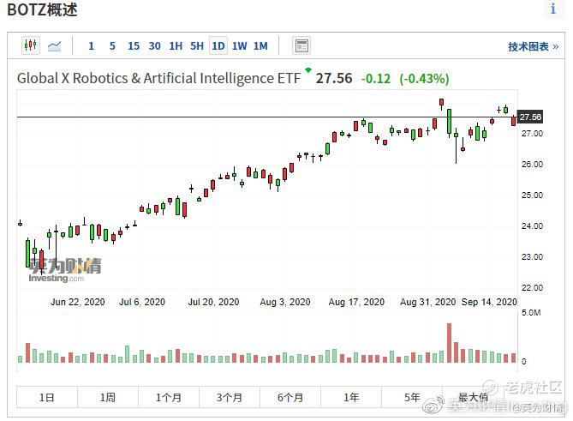Click the Sep 14, 2020 date label
Screen dimensions: 573x421
(489, 302)
